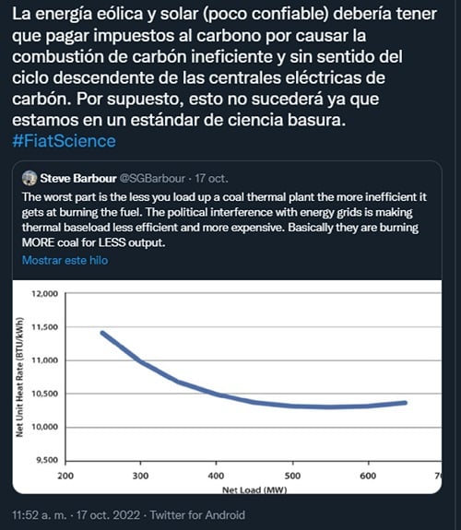Open Steve Barbour's profile avatar
This screenshot has width=461, height=530.
point(30,178)
